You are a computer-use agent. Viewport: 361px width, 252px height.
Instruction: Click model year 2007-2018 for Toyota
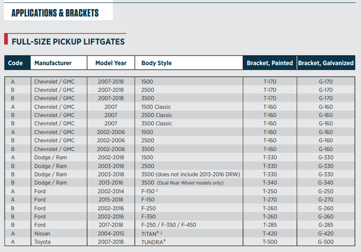point(111,241)
